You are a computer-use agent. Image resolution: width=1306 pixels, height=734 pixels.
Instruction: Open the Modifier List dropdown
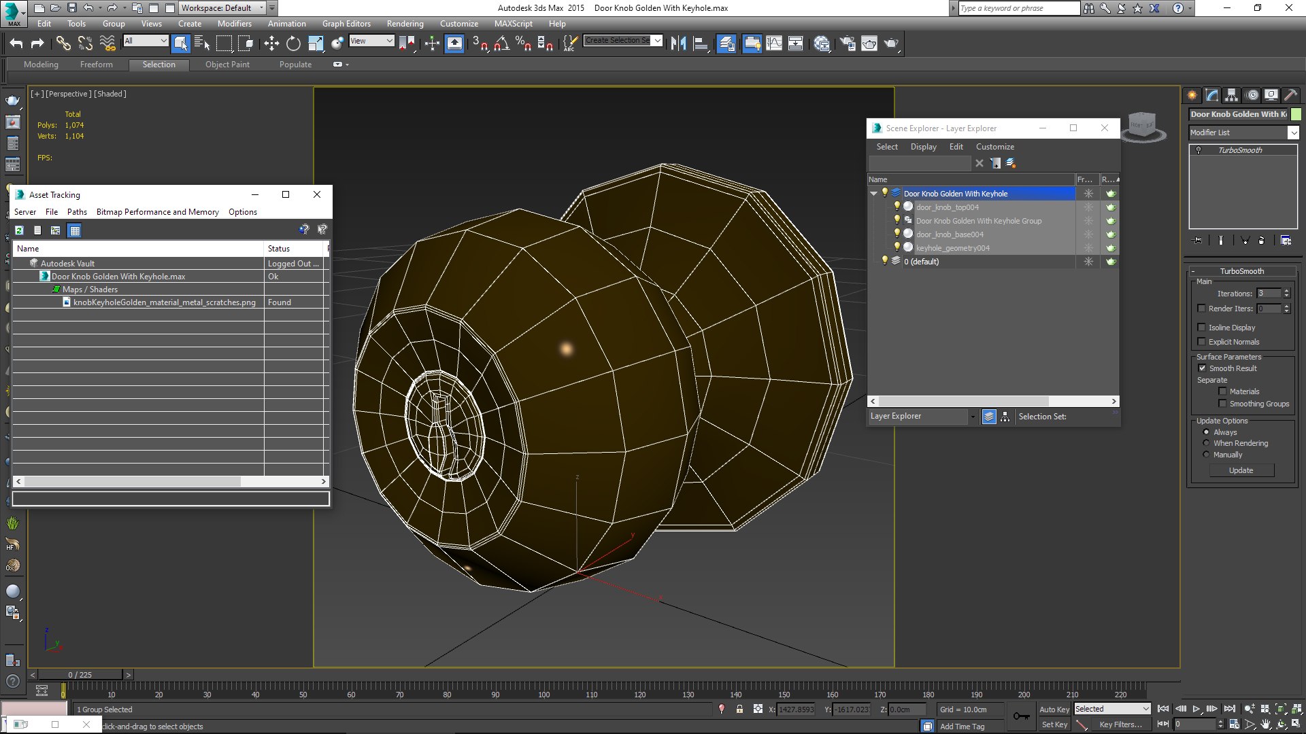click(1244, 133)
